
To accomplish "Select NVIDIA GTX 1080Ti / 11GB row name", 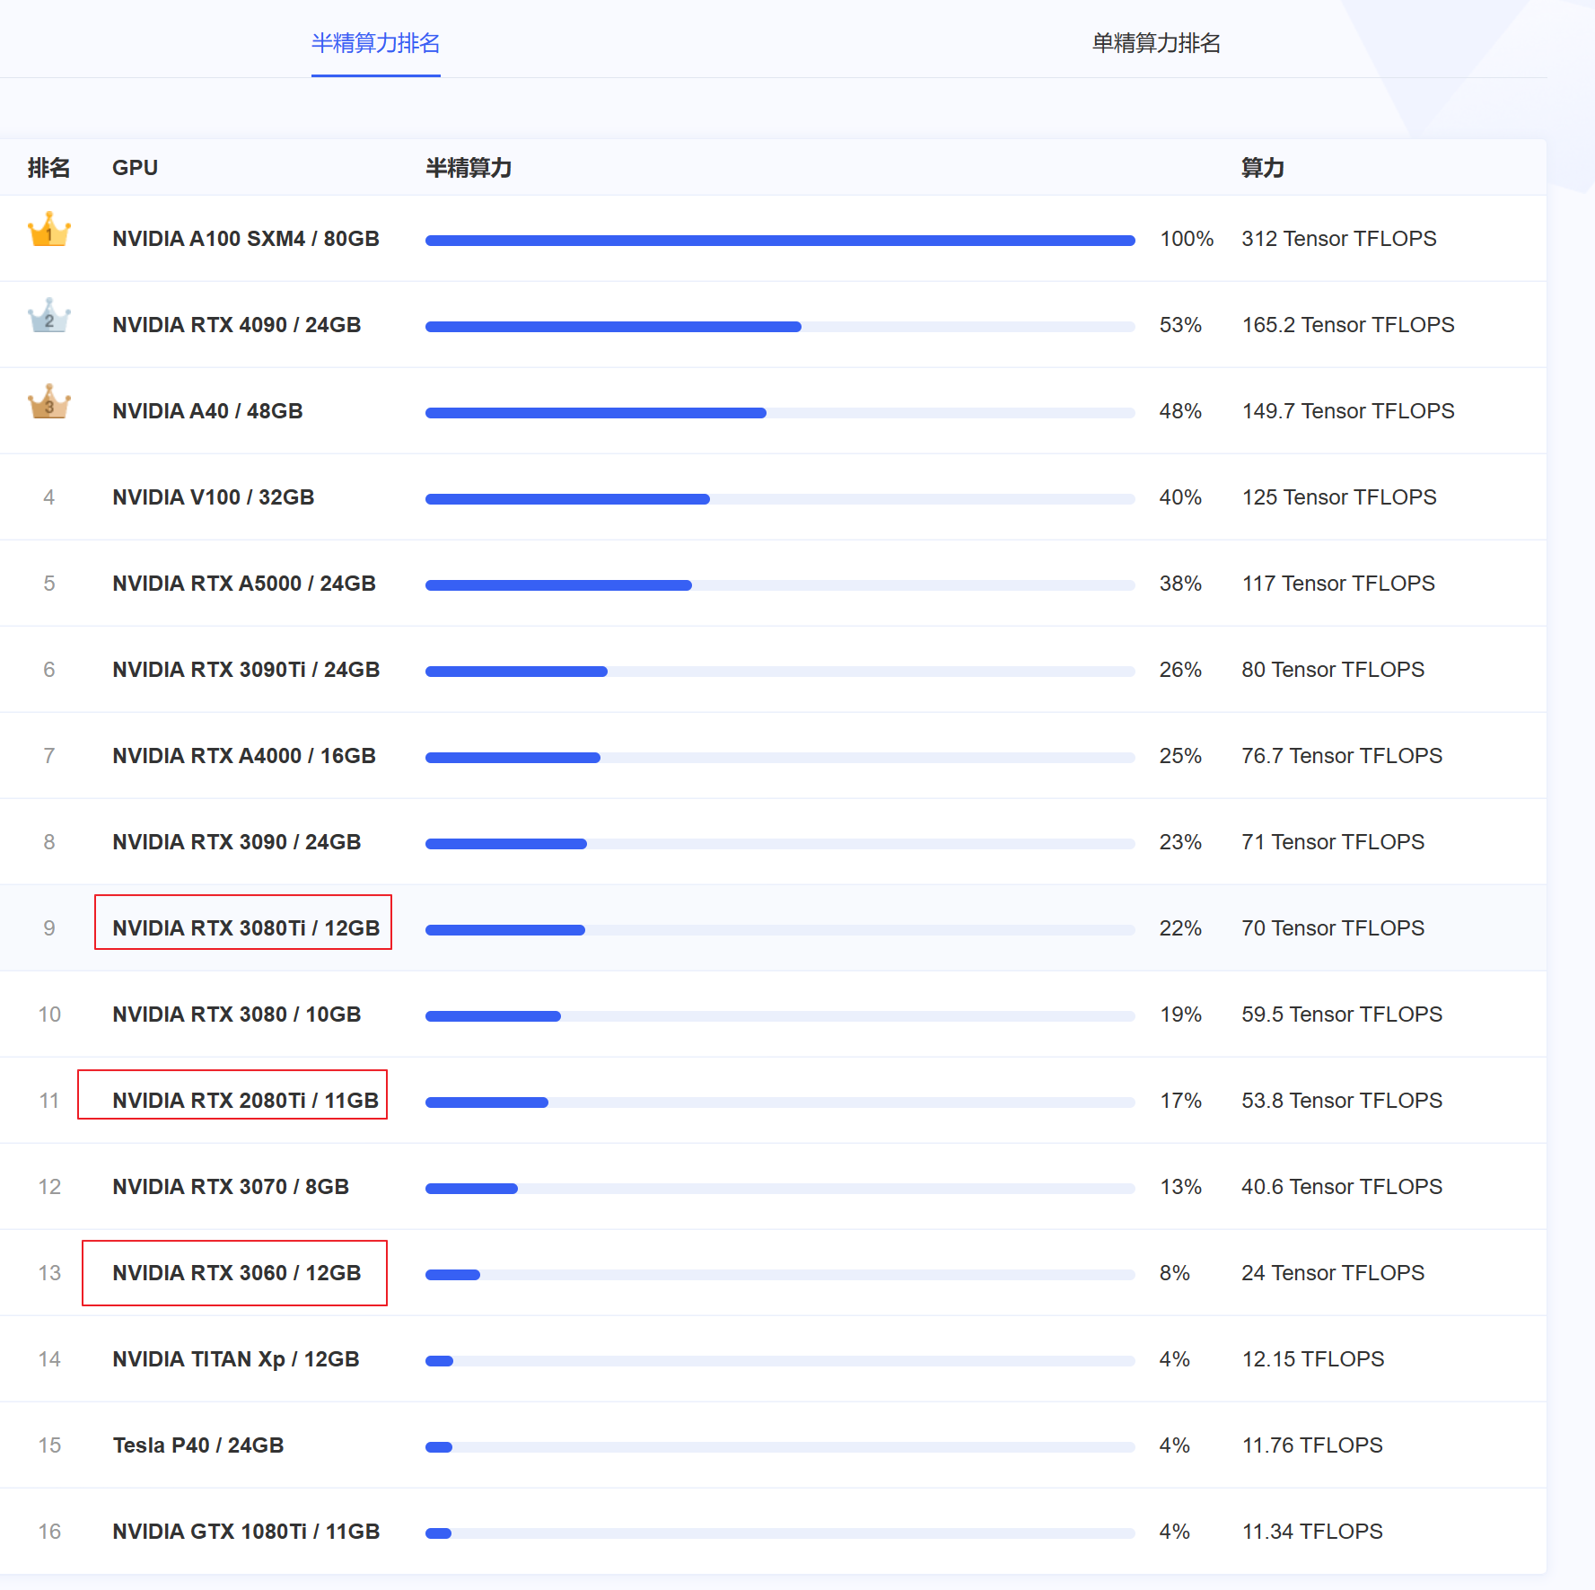I will pyautogui.click(x=246, y=1532).
